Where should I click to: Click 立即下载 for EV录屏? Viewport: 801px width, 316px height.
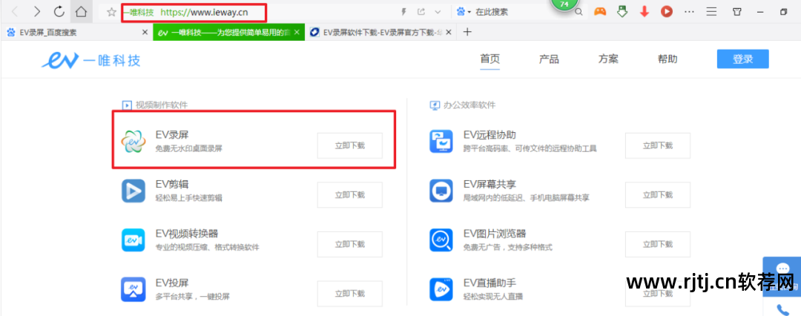pyautogui.click(x=350, y=145)
